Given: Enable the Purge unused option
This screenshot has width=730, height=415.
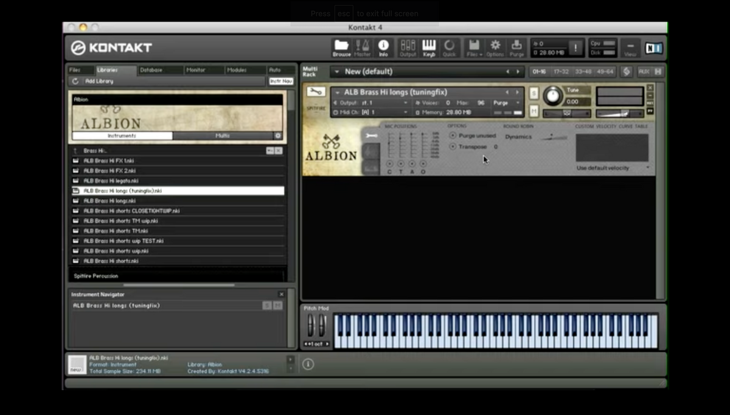Looking at the screenshot, I should pos(453,135).
